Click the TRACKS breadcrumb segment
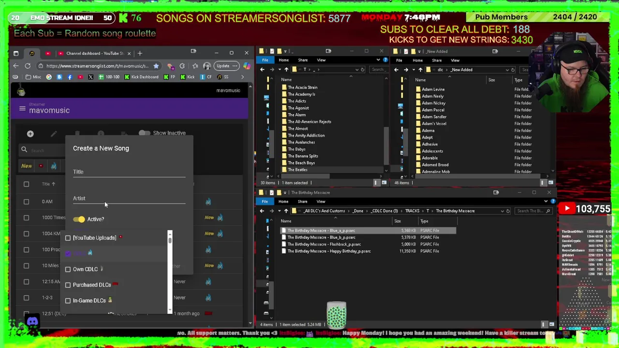The width and height of the screenshot is (619, 348). pyautogui.click(x=412, y=211)
